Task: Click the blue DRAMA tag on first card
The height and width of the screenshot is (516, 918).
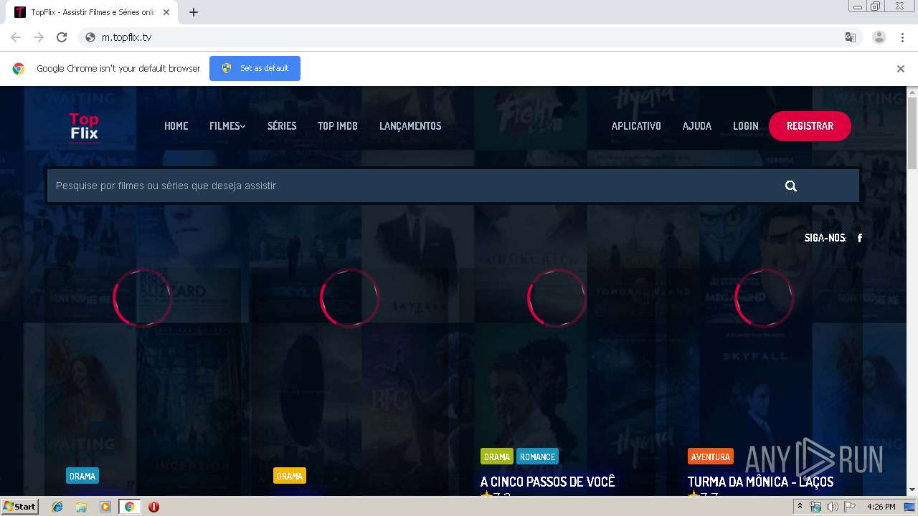Action: tap(82, 476)
